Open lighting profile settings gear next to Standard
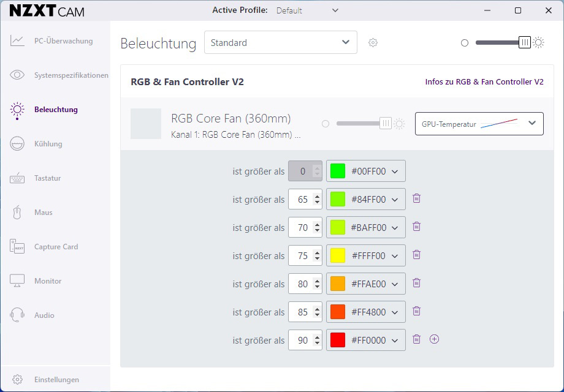This screenshot has height=392, width=564. (x=373, y=43)
